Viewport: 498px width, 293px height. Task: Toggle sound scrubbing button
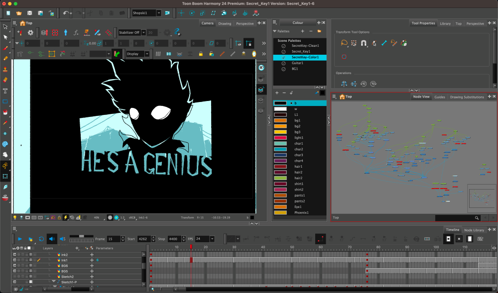pos(63,239)
